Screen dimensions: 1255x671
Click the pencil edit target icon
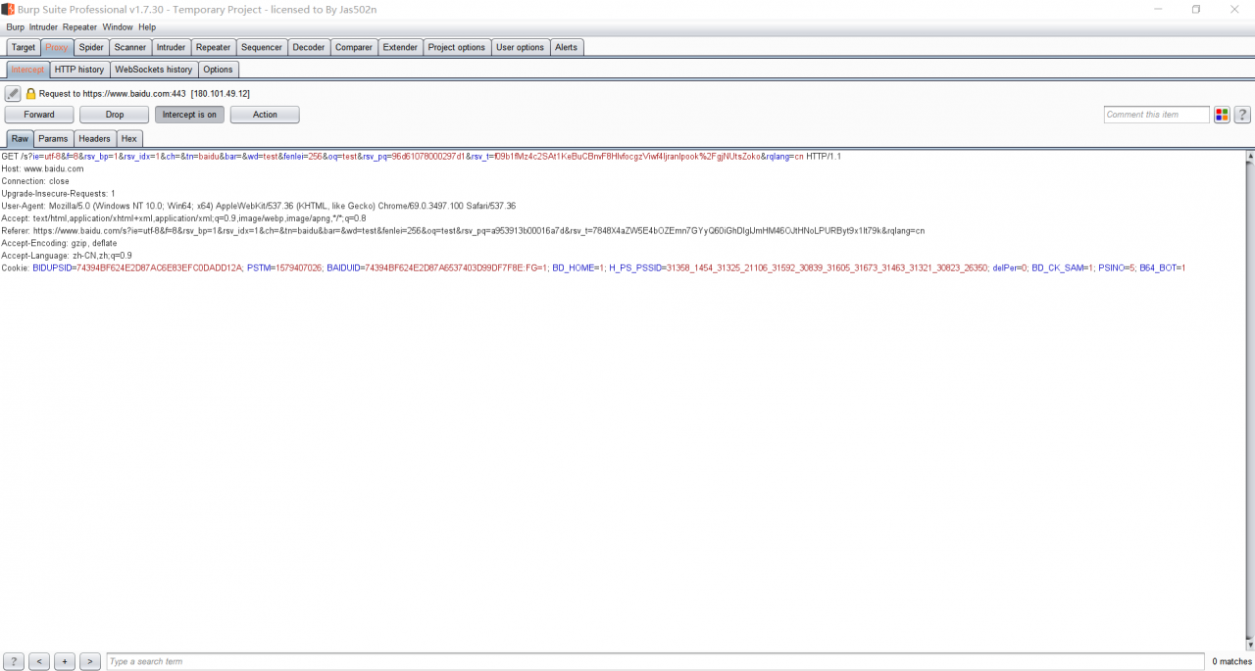point(13,93)
